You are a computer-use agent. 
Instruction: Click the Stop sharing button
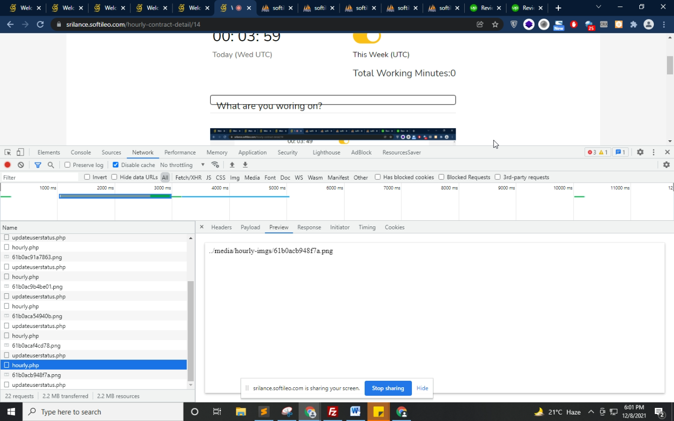click(388, 388)
